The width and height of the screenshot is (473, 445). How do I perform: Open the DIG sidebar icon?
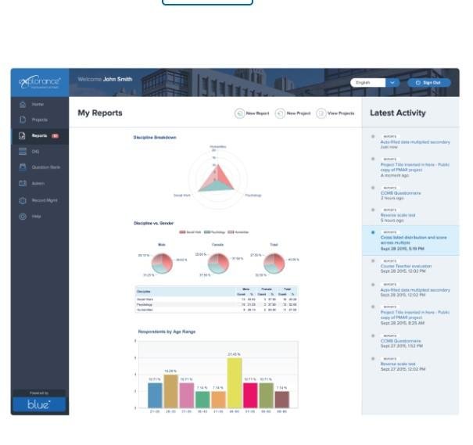click(23, 152)
